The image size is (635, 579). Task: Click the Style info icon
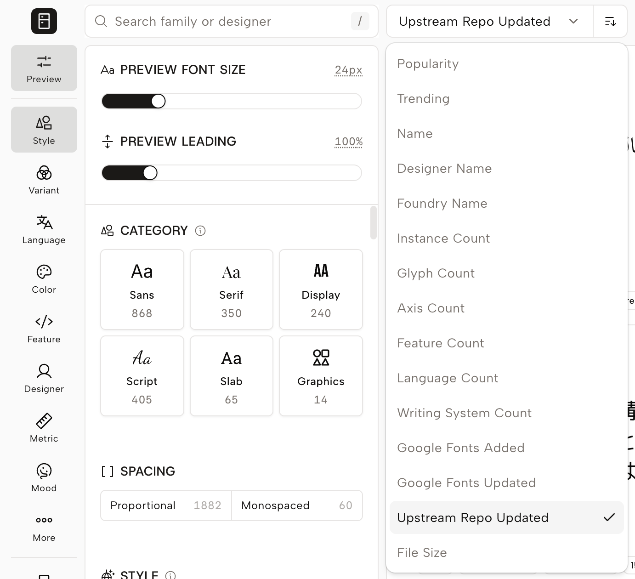170,575
